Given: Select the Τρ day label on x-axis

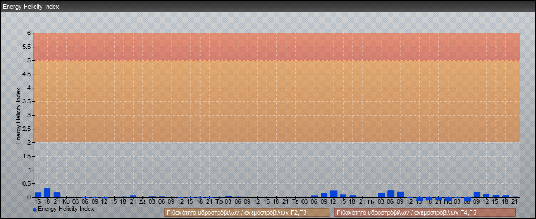Looking at the screenshot, I should coord(219,202).
